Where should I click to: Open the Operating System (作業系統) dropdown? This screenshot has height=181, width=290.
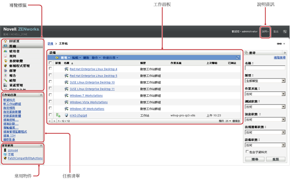point(265,94)
